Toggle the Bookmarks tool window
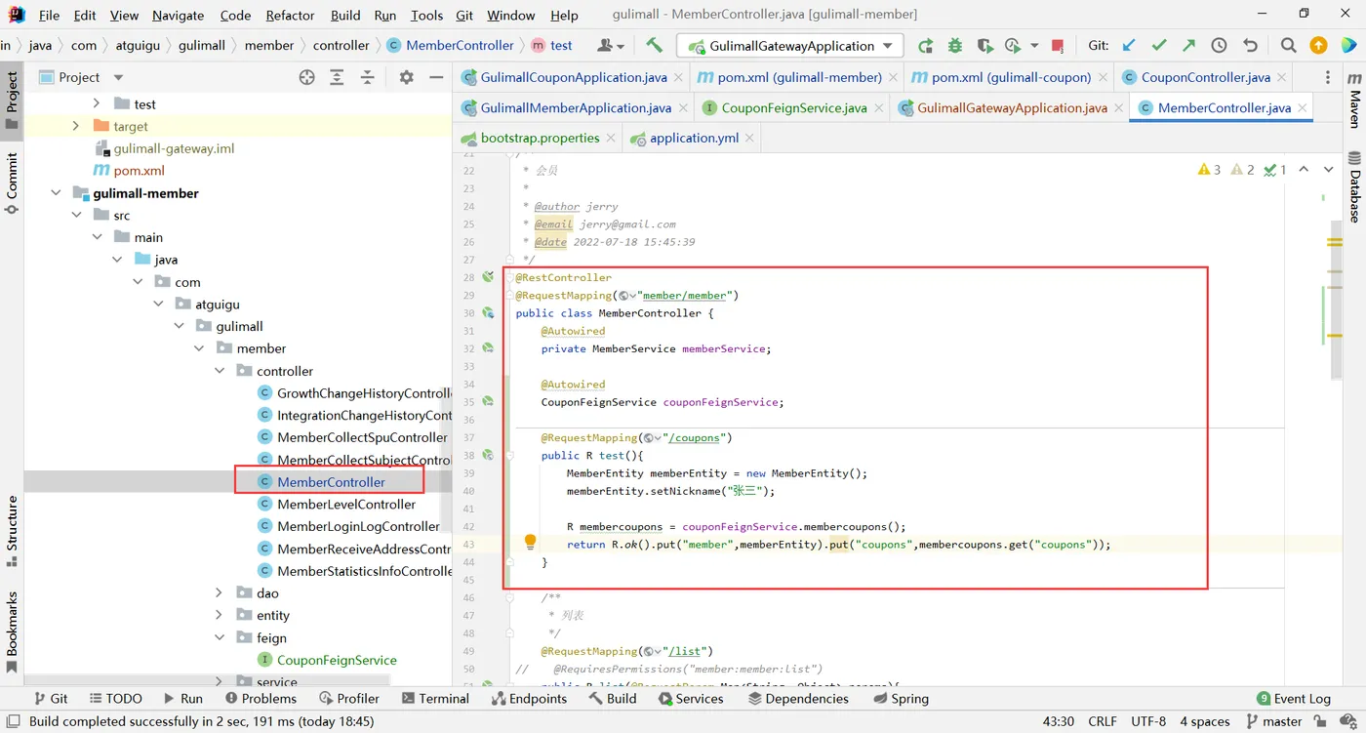 pos(12,631)
